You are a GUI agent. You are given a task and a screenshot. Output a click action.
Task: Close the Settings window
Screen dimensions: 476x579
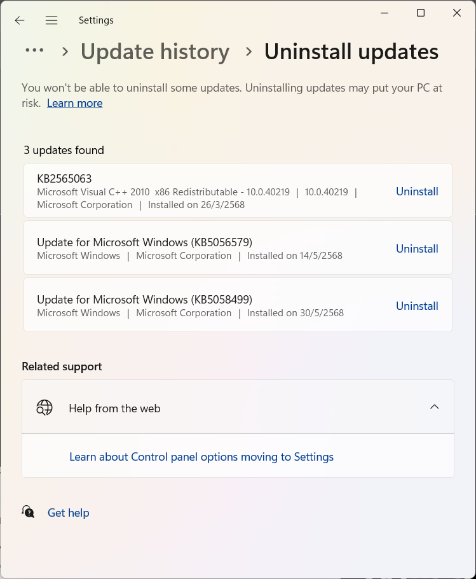tap(457, 13)
